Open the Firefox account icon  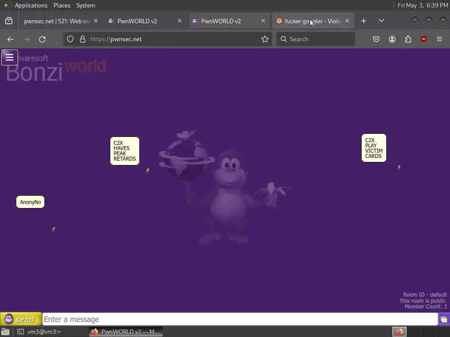pyautogui.click(x=392, y=39)
